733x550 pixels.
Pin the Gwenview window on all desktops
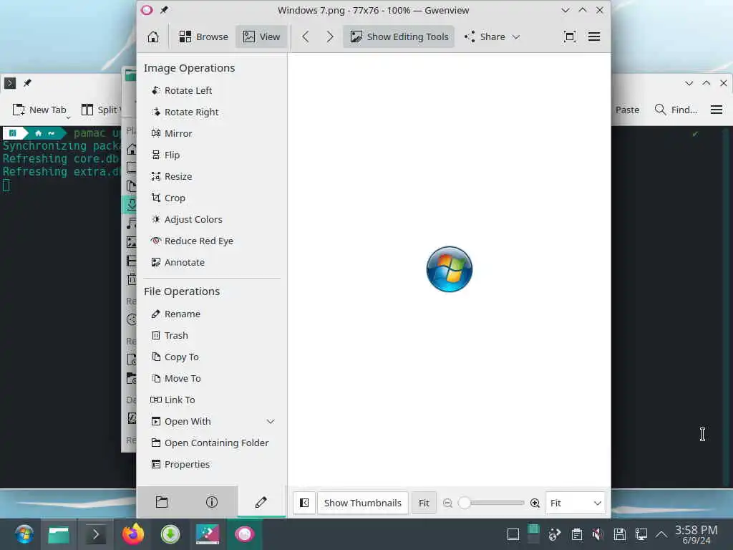tap(164, 10)
